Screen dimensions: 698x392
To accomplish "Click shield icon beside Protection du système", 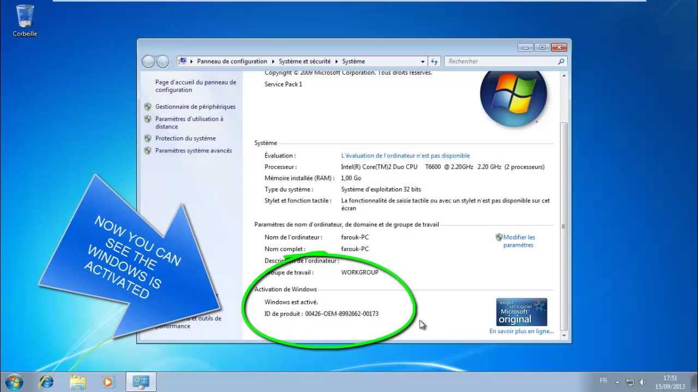I will click(148, 138).
